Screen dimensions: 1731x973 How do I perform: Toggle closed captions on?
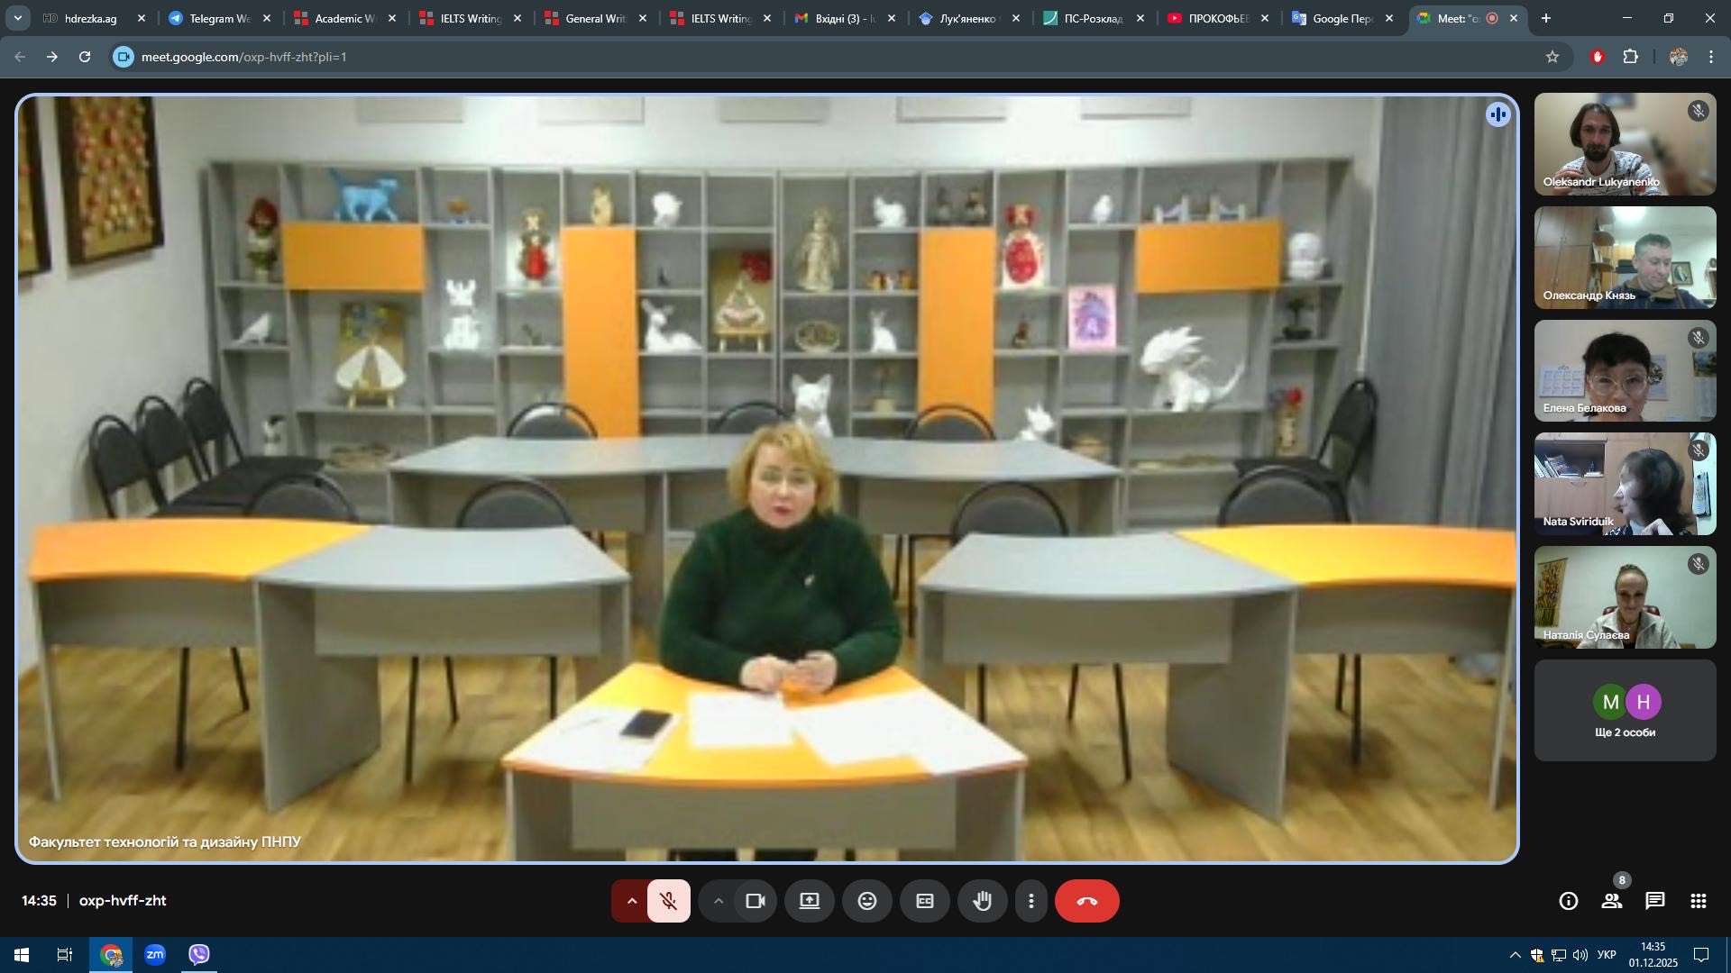(x=925, y=901)
